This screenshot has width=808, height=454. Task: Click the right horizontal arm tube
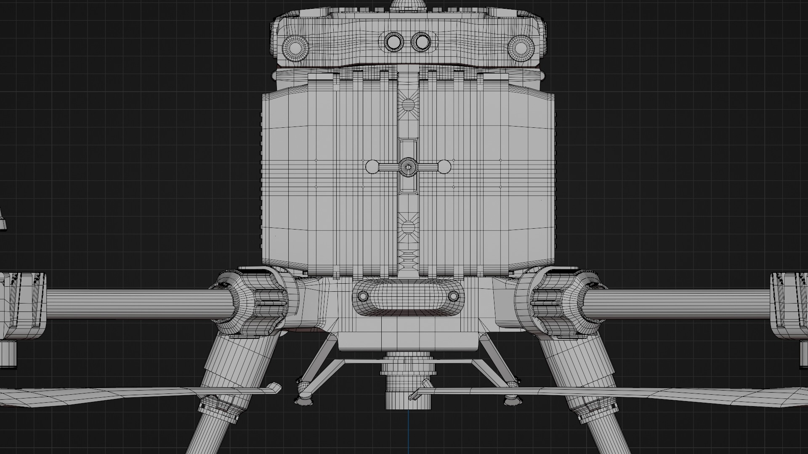(x=678, y=304)
